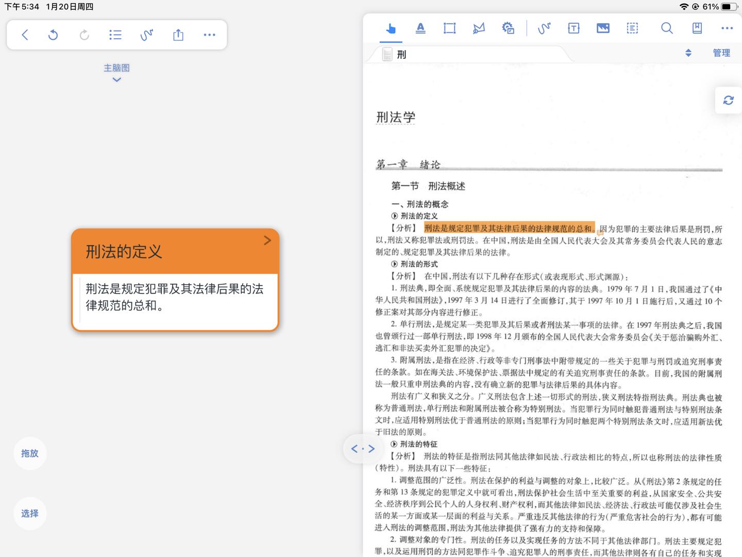
Task: Share the mind map via export icon
Action: pos(178,35)
